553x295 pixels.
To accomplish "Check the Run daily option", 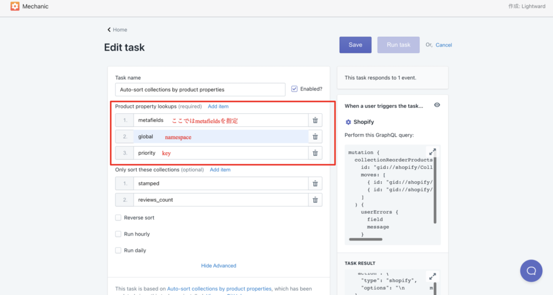I will 118,250.
